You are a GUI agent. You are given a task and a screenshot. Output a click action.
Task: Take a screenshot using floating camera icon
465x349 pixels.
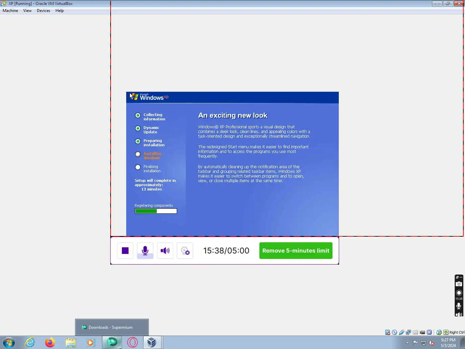click(x=459, y=284)
